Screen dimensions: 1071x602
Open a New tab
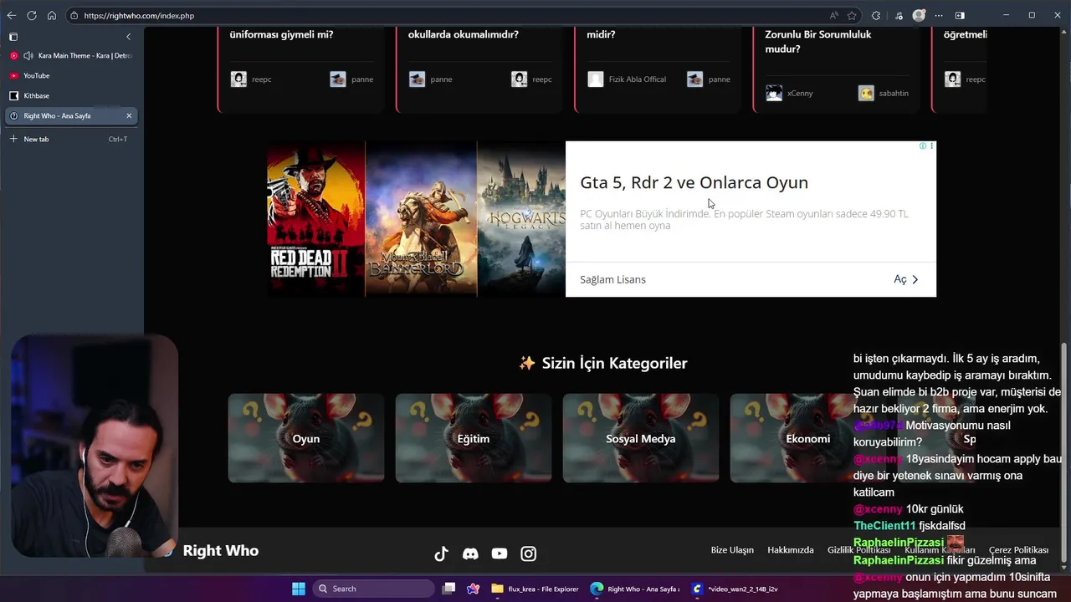(71, 139)
